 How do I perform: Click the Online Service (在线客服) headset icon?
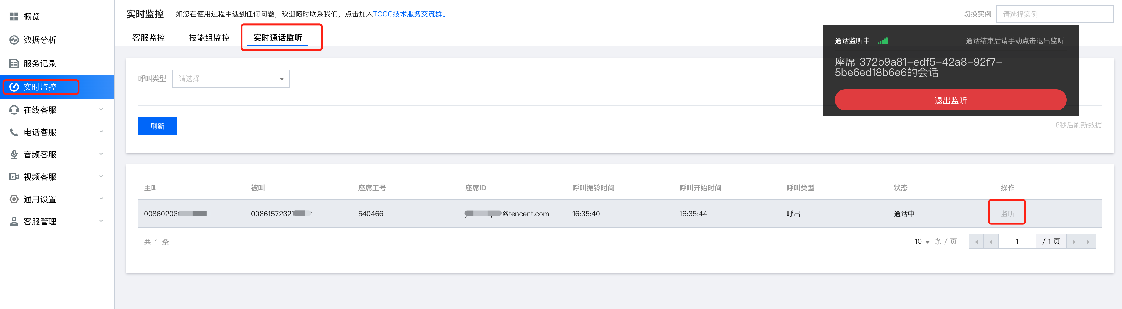(14, 110)
